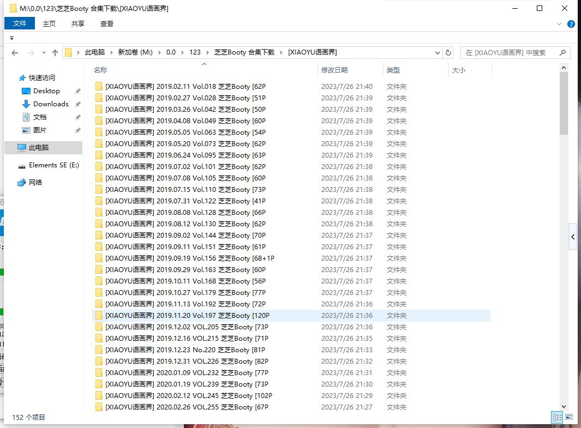Image resolution: width=581 pixels, height=428 pixels.
Task: Select 此电脑 in navigation pane
Action: pos(43,147)
